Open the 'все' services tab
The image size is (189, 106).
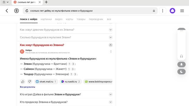tap(109, 19)
